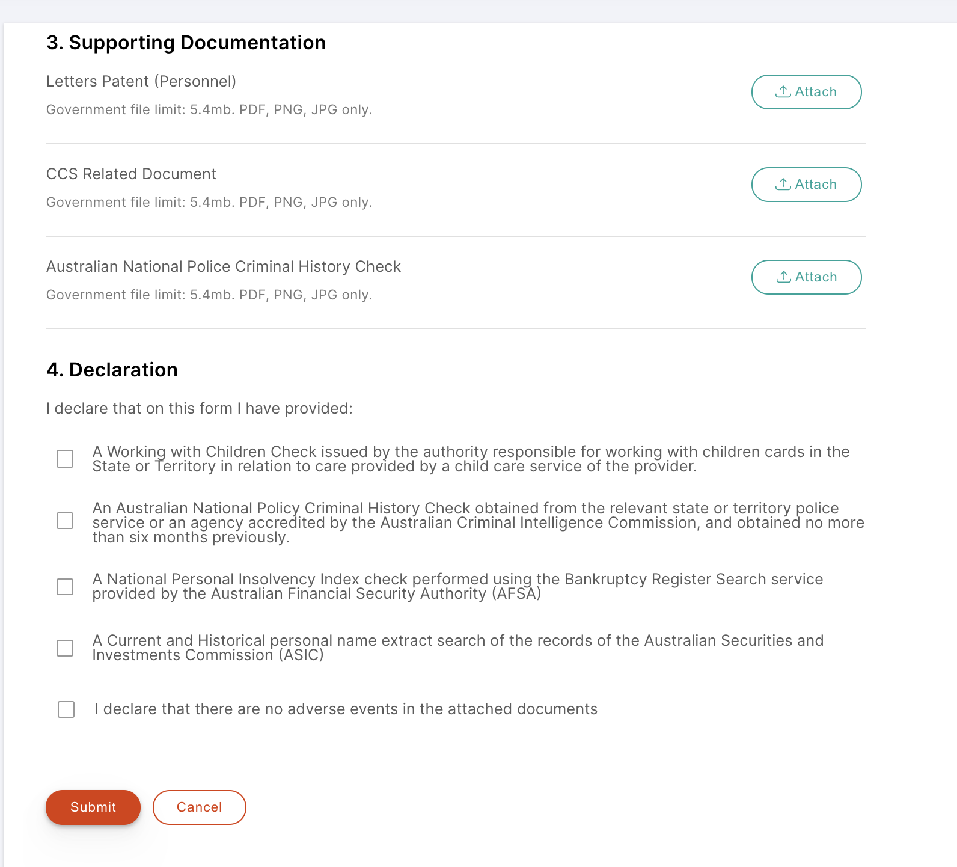
Task: Enable the National Personal Insolvency Index checkbox
Action: pos(65,587)
